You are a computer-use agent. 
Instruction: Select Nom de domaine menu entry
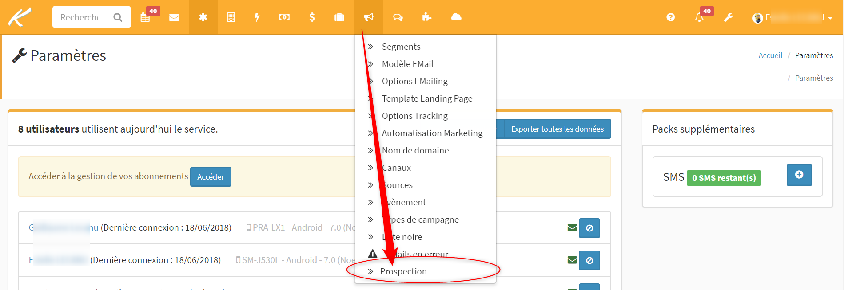415,150
